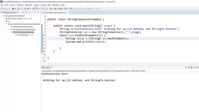Click the Save All toolbar icon
199x112 pixels.
(10, 8)
